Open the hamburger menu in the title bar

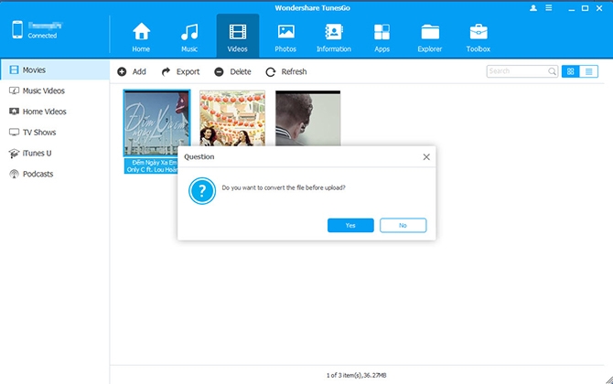[549, 8]
